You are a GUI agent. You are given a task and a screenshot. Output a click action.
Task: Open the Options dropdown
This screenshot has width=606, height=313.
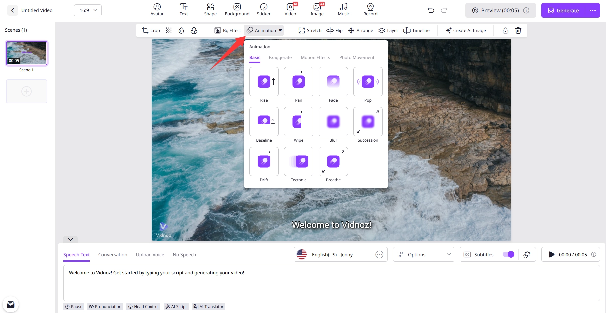click(423, 254)
